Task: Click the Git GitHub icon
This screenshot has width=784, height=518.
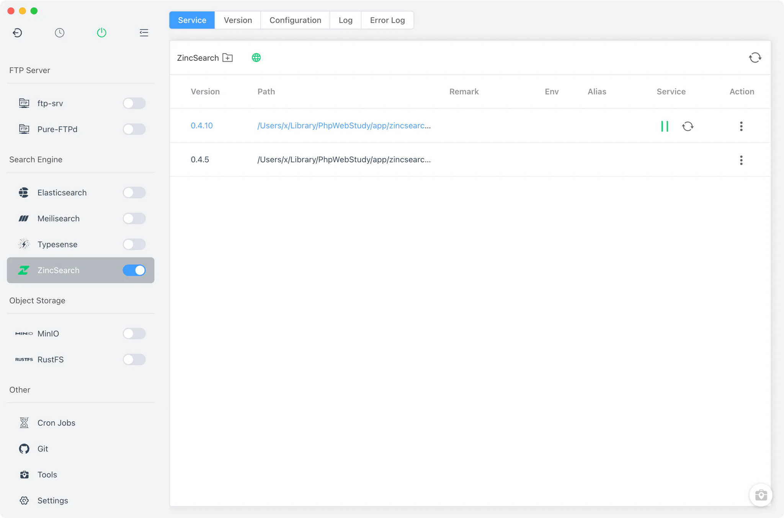Action: pos(24,449)
